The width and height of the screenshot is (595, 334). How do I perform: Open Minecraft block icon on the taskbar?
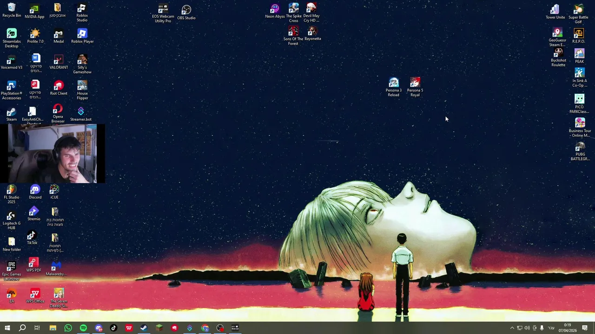point(159,328)
